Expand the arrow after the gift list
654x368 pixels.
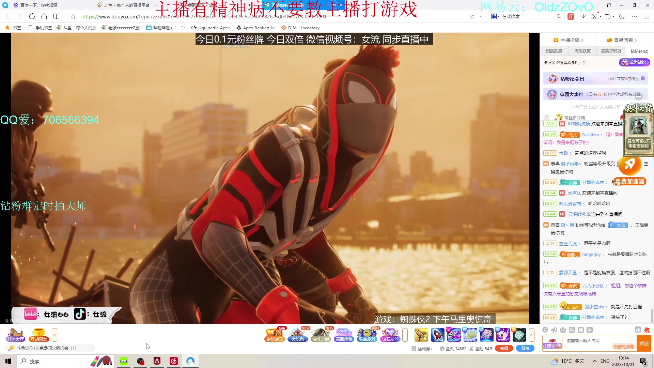click(532, 335)
